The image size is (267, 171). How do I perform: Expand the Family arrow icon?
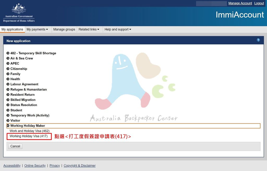pyautogui.click(x=8, y=74)
